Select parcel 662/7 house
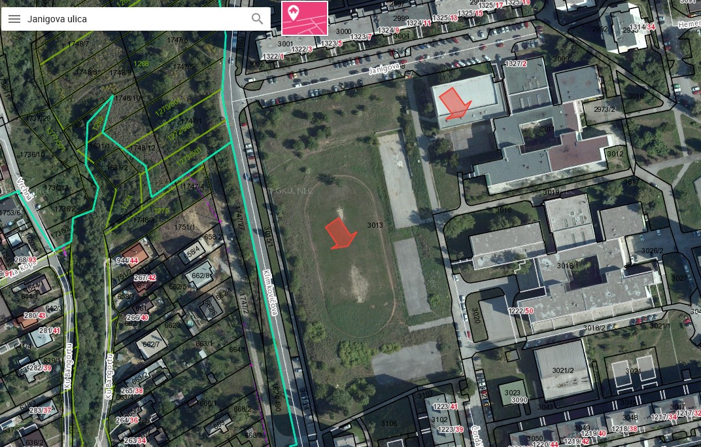 click(150, 344)
